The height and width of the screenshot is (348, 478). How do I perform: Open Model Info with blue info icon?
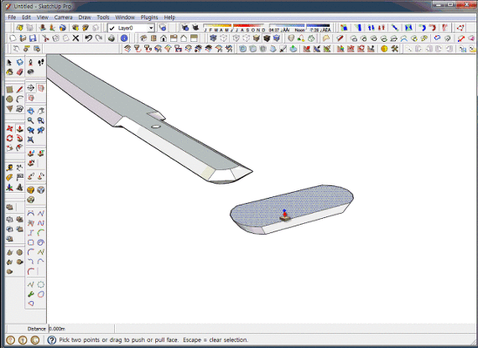(x=124, y=38)
